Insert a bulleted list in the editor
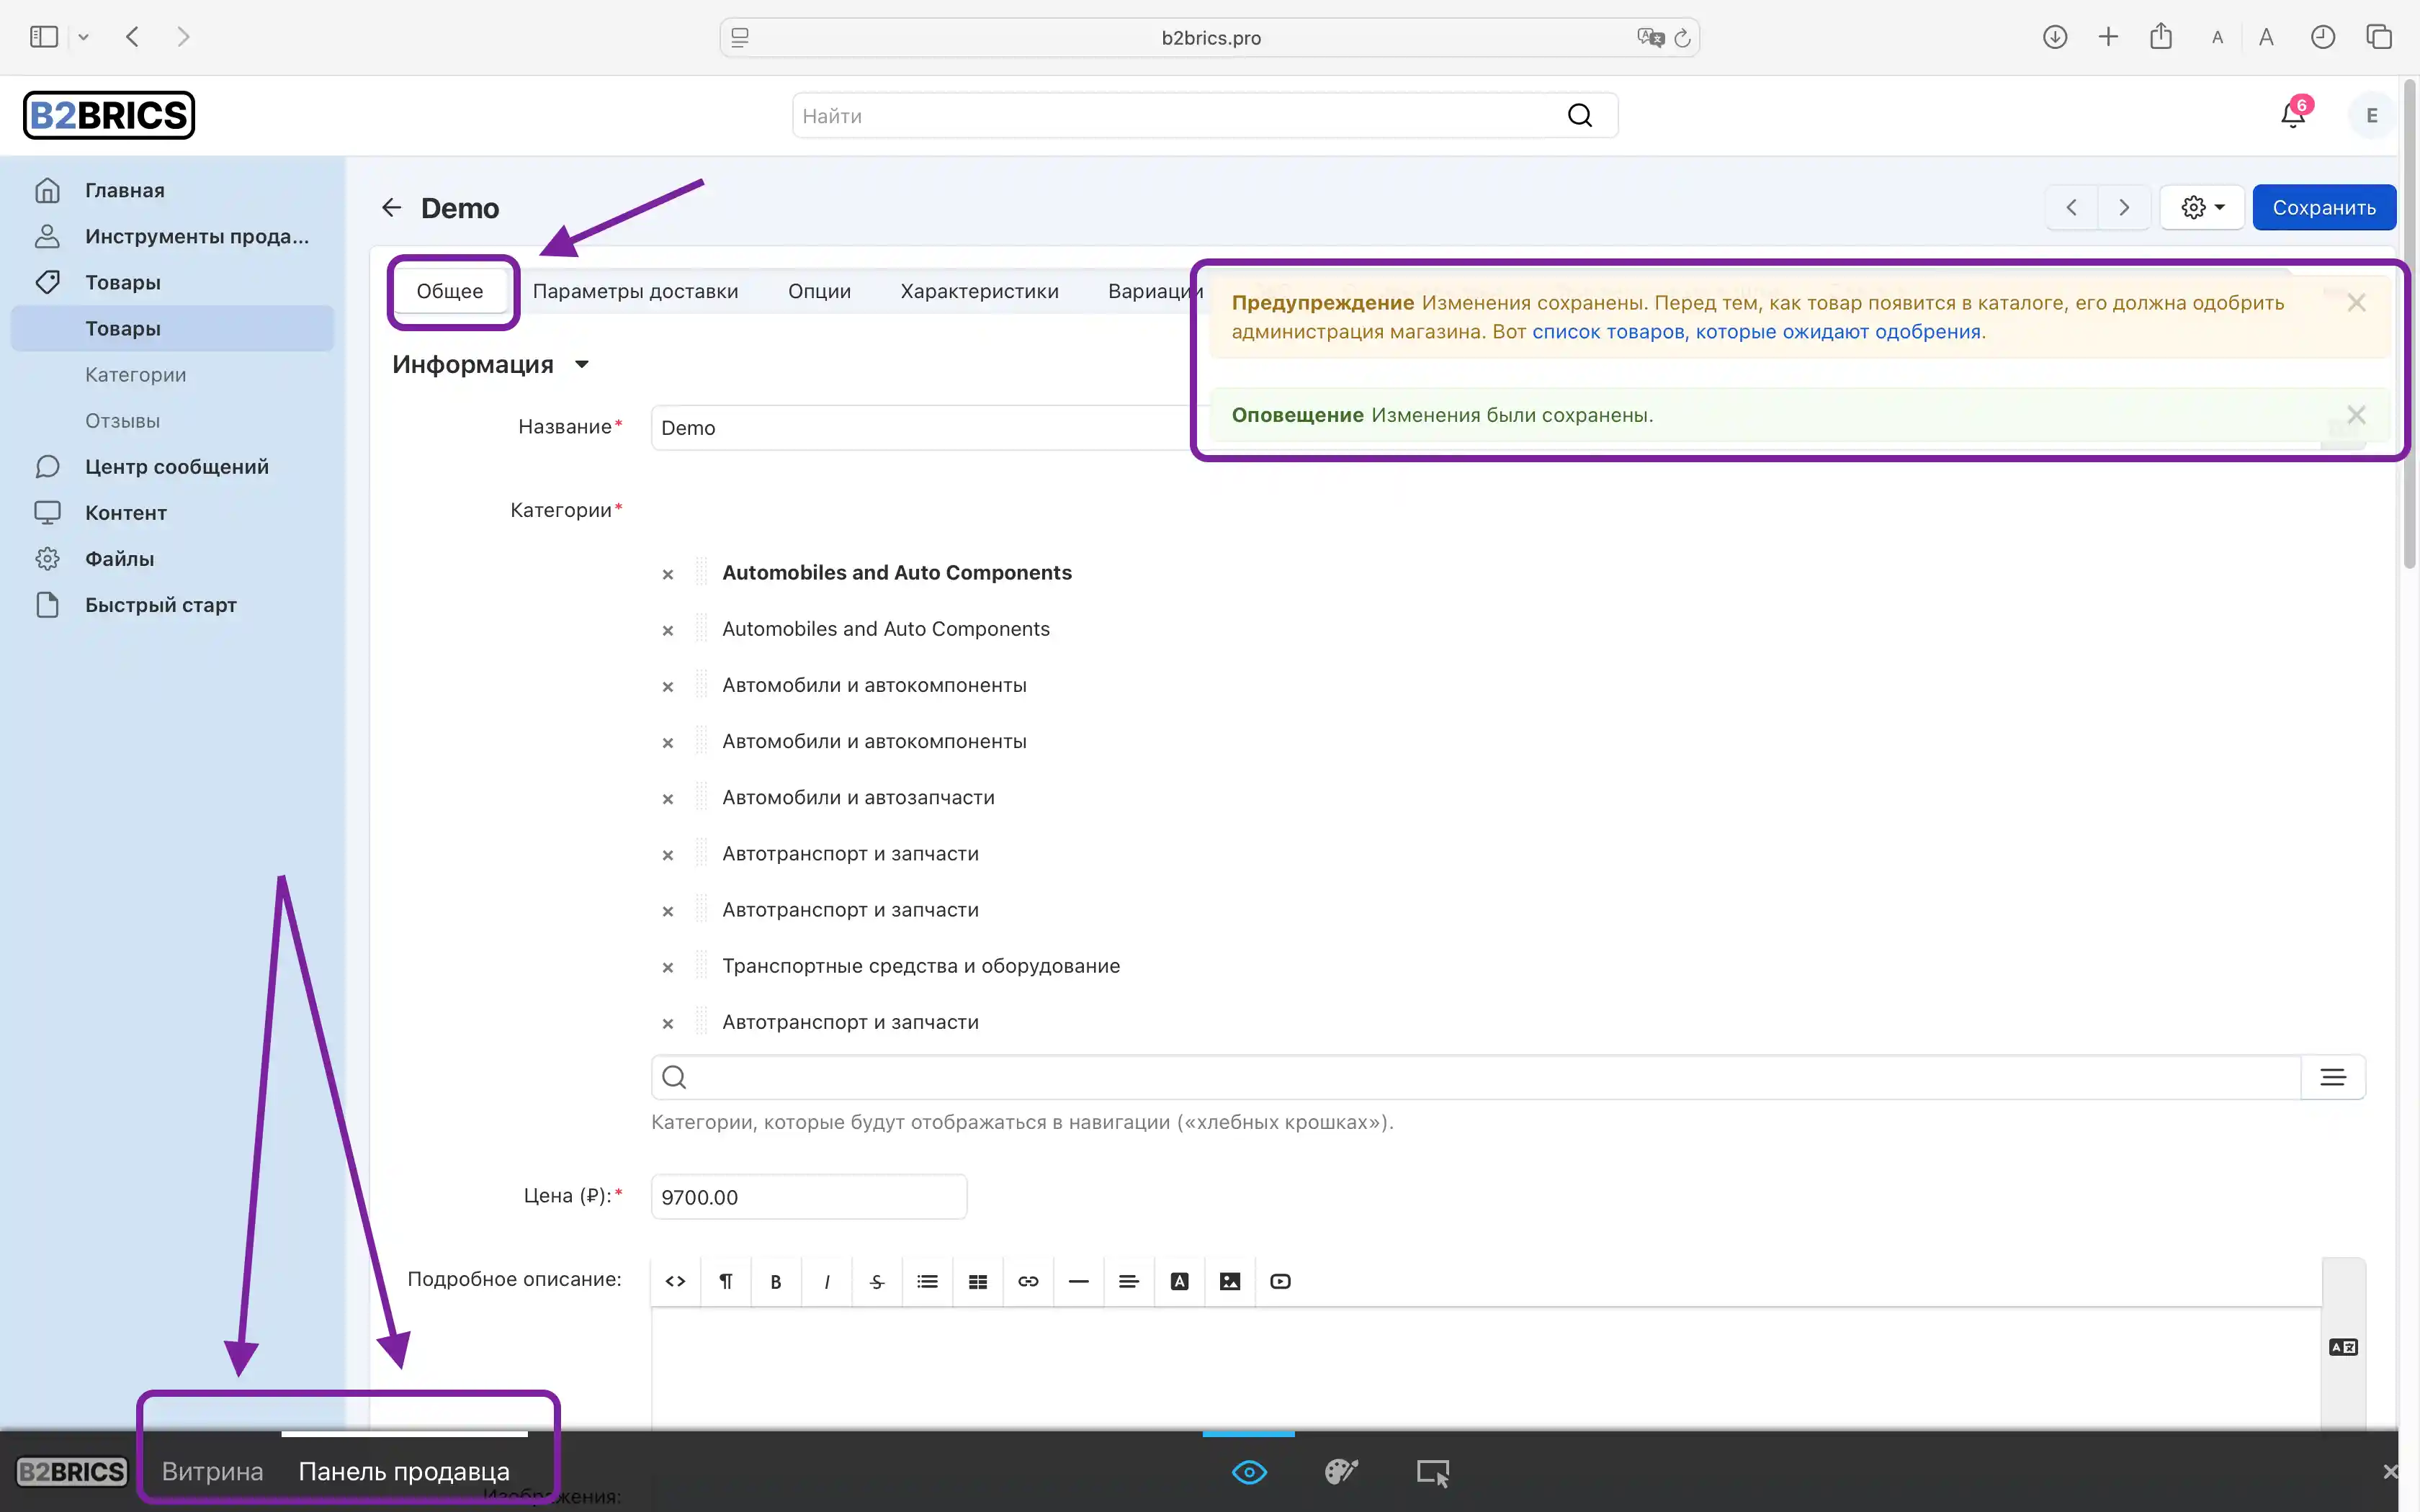Viewport: 2420px width, 1512px height. [x=927, y=1281]
